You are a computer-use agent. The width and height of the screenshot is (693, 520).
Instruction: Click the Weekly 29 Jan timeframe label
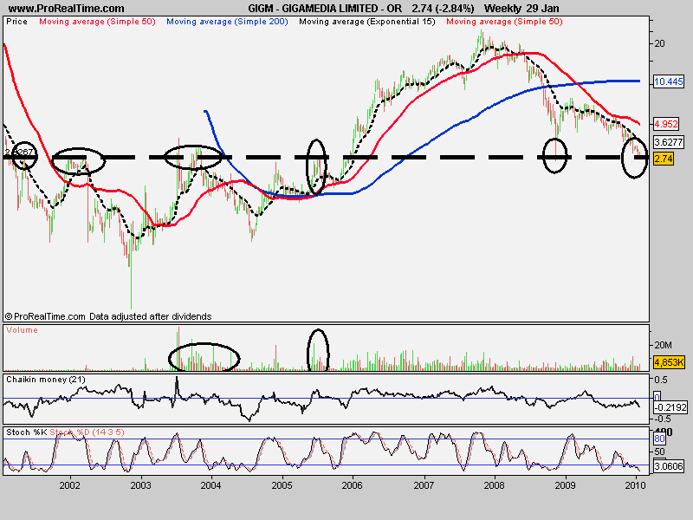[x=521, y=9]
